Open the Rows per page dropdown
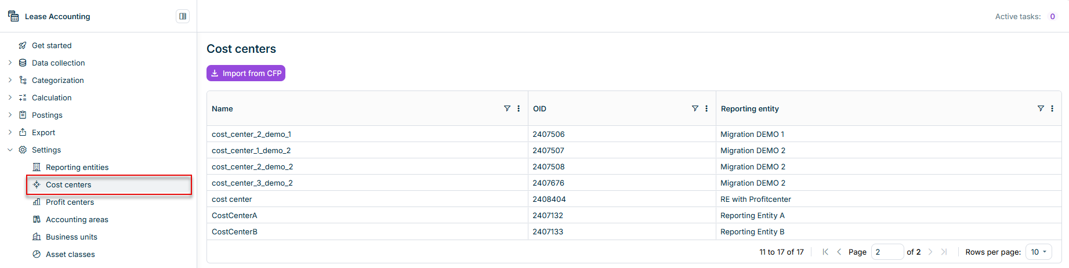The height and width of the screenshot is (268, 1069). (1039, 252)
